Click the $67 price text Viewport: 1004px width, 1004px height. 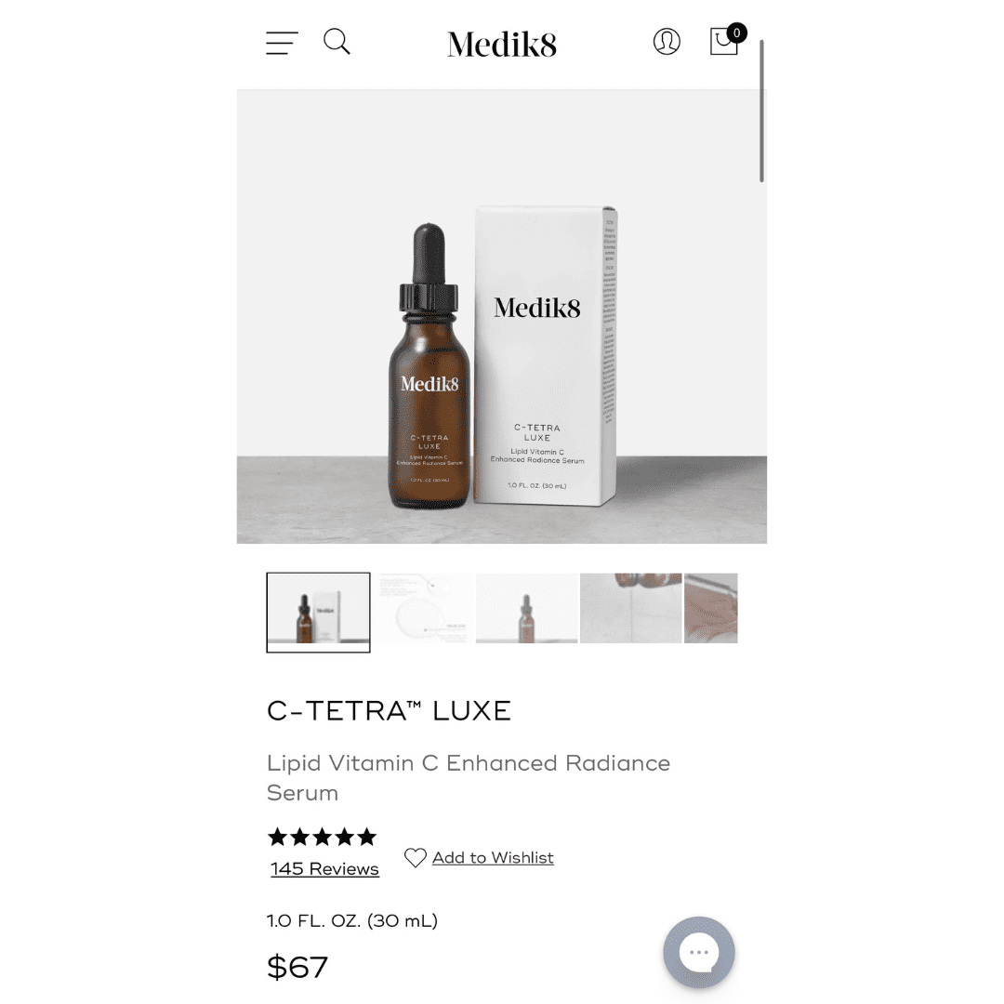click(x=297, y=967)
